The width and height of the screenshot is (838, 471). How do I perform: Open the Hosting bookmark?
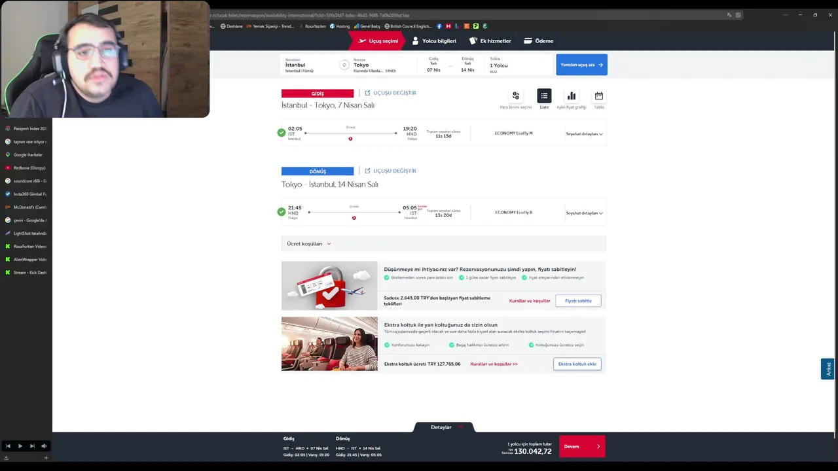pyautogui.click(x=340, y=26)
